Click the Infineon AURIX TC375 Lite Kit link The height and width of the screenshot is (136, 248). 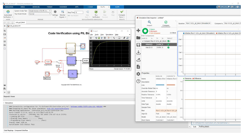pyautogui.click(x=83, y=106)
